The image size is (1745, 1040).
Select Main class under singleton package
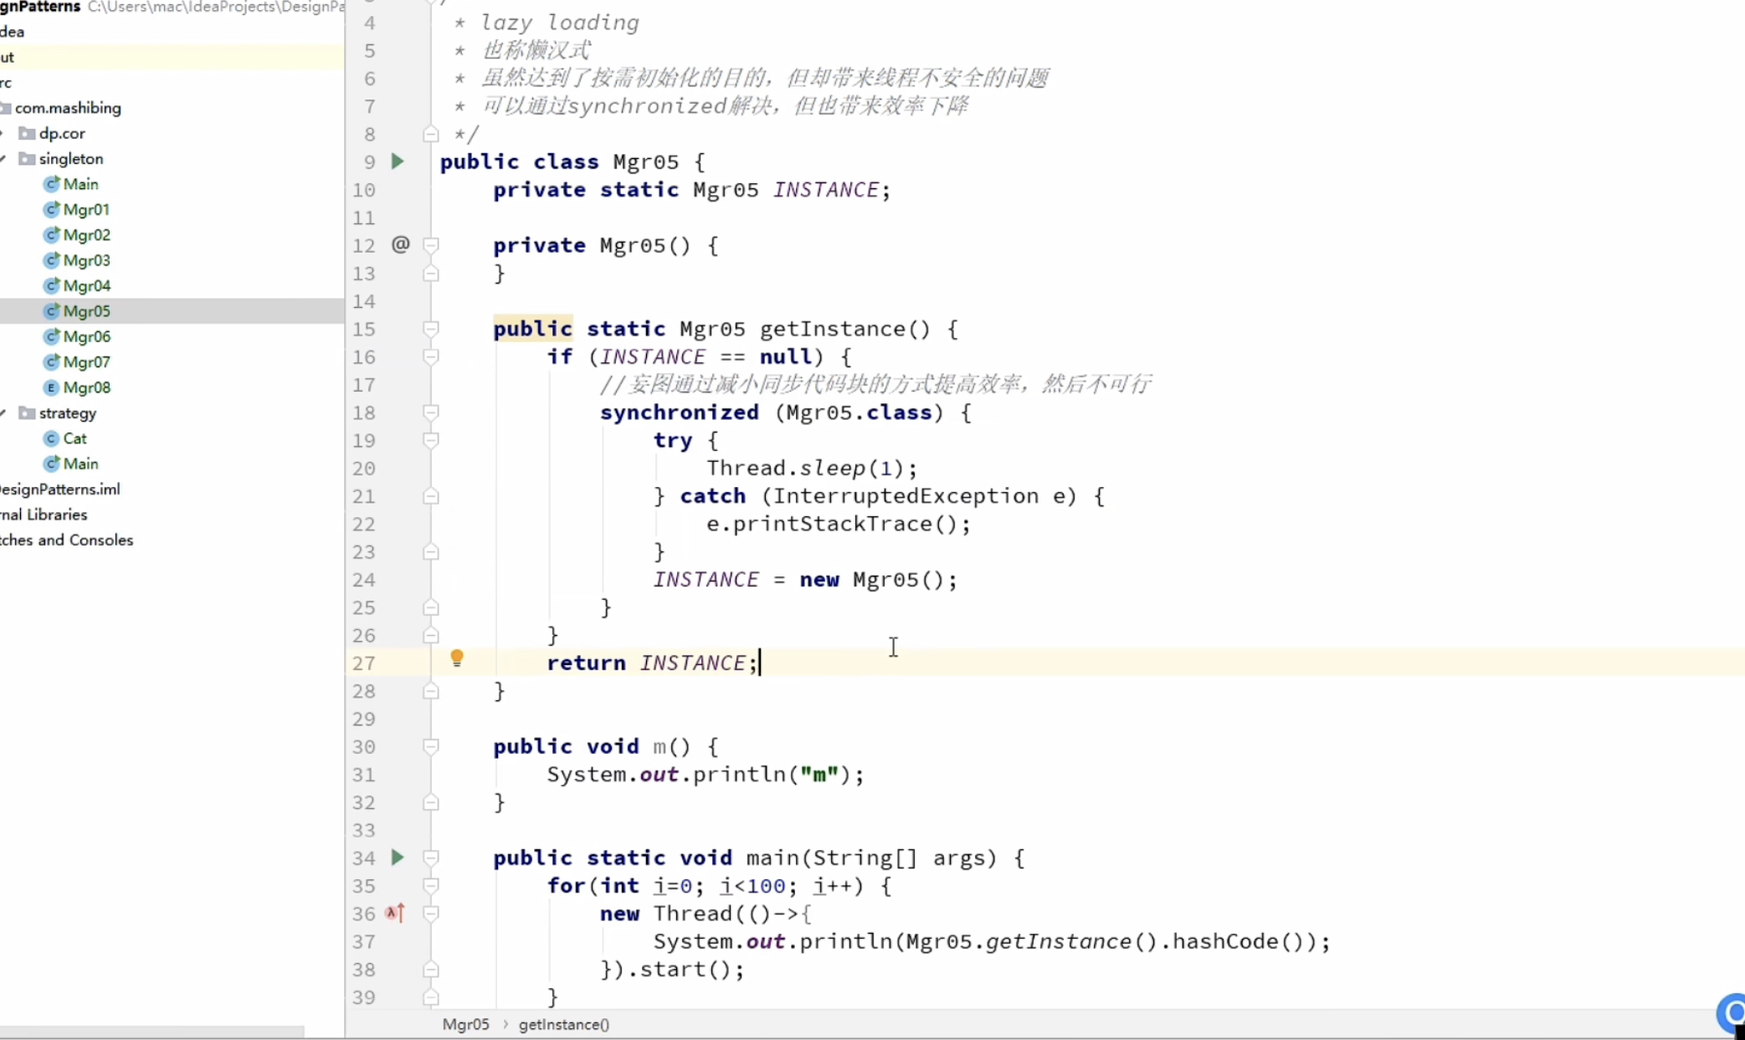coord(80,183)
